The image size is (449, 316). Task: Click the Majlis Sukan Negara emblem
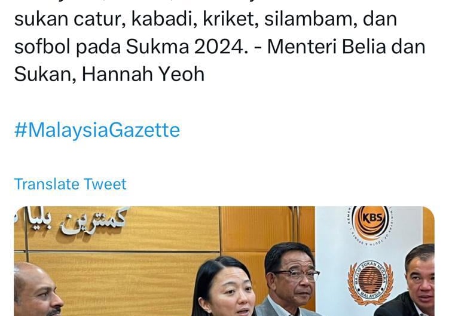pos(370,282)
